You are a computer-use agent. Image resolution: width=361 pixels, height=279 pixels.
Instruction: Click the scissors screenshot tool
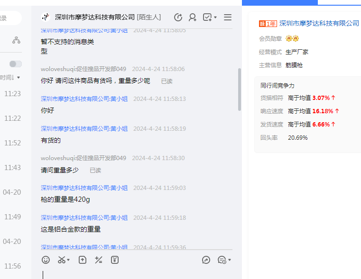[x=62, y=260]
